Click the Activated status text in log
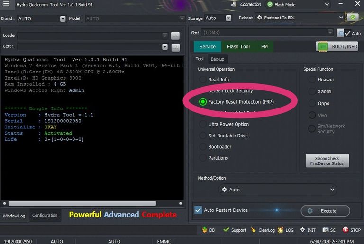The width and height of the screenshot is (364, 244). (x=58, y=133)
